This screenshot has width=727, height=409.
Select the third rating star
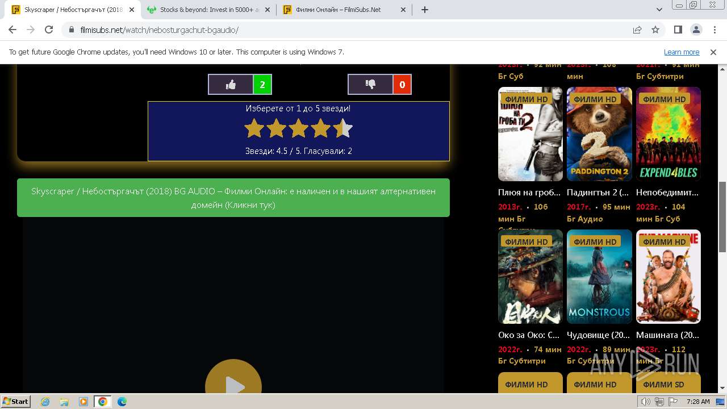299,128
